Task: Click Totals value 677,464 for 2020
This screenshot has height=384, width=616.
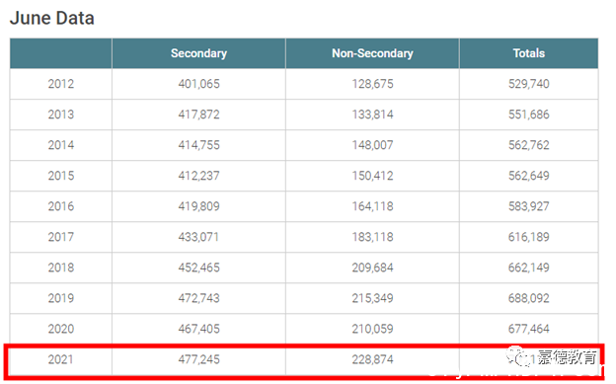Action: [529, 329]
